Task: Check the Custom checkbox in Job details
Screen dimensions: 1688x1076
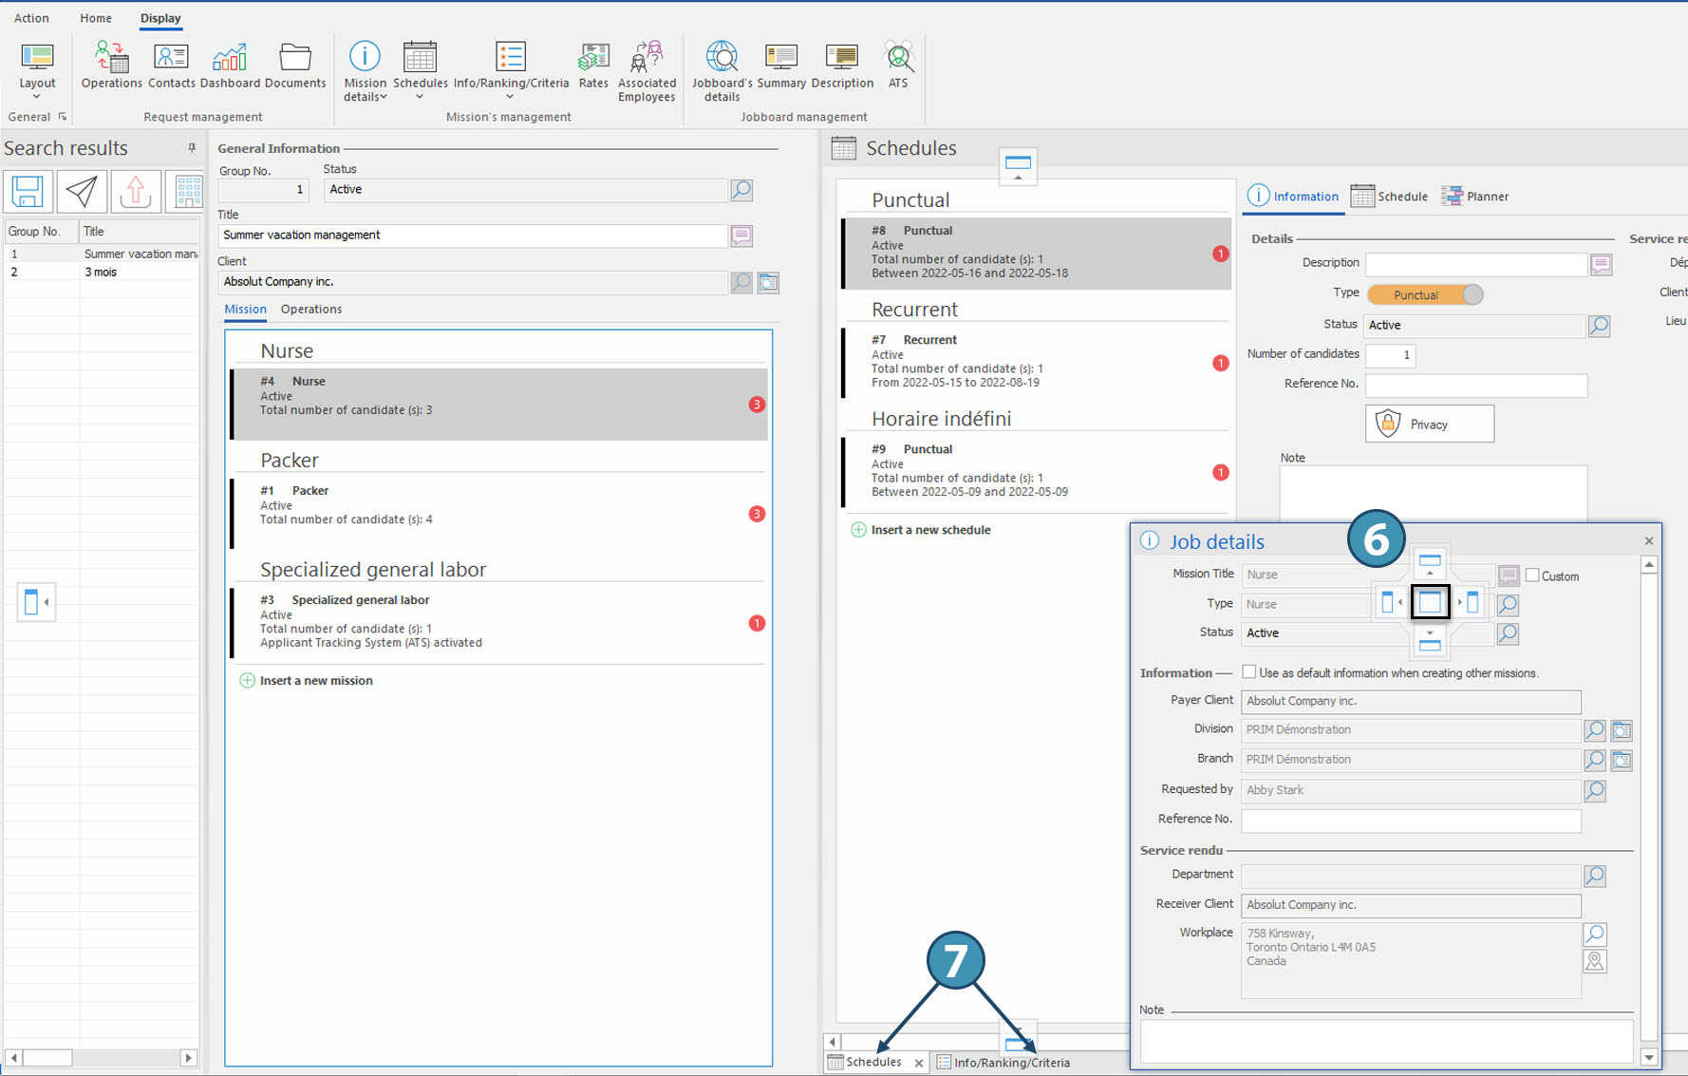Action: [x=1532, y=576]
